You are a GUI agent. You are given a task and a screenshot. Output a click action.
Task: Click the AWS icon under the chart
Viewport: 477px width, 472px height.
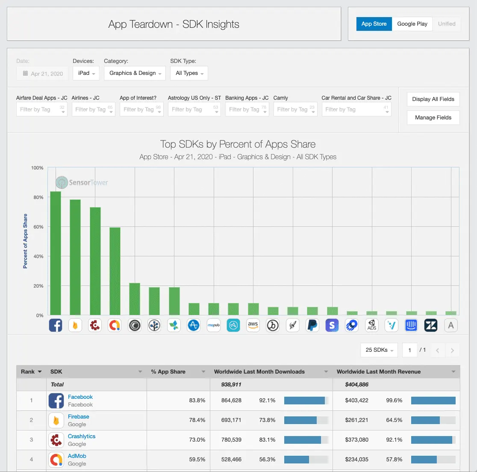point(253,325)
